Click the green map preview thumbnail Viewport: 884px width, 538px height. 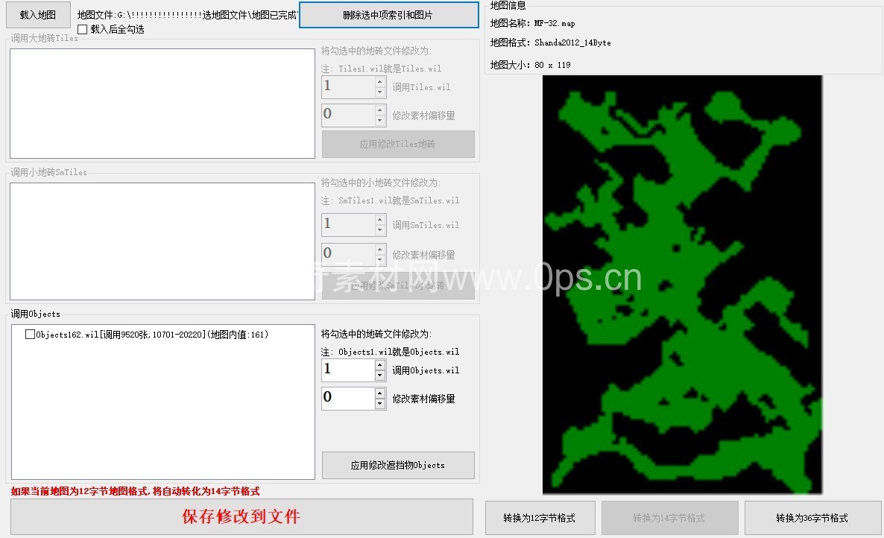pyautogui.click(x=682, y=283)
